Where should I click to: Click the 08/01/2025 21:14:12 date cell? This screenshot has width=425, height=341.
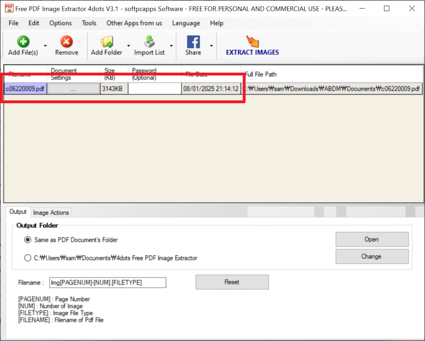tap(211, 89)
